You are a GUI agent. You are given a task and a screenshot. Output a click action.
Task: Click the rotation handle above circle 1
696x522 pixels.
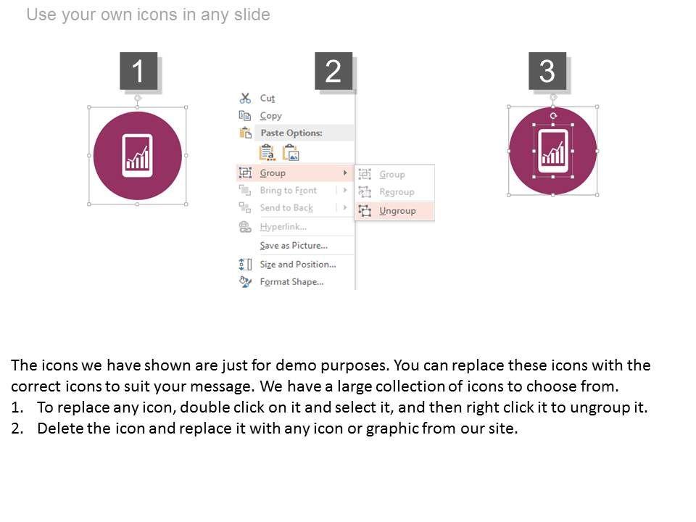138,98
